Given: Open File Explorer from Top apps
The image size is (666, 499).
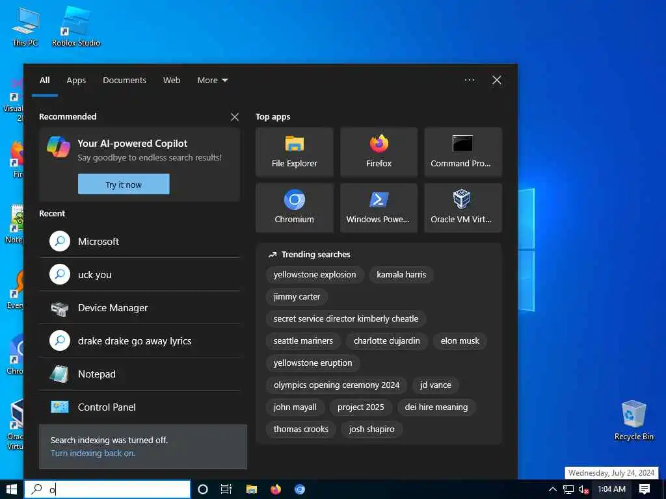Looking at the screenshot, I should tap(295, 152).
